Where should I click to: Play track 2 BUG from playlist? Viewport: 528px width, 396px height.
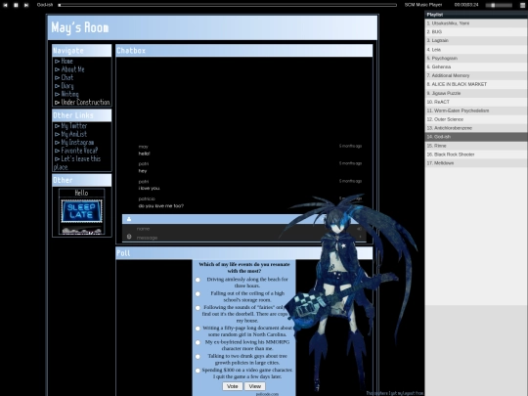(x=476, y=31)
